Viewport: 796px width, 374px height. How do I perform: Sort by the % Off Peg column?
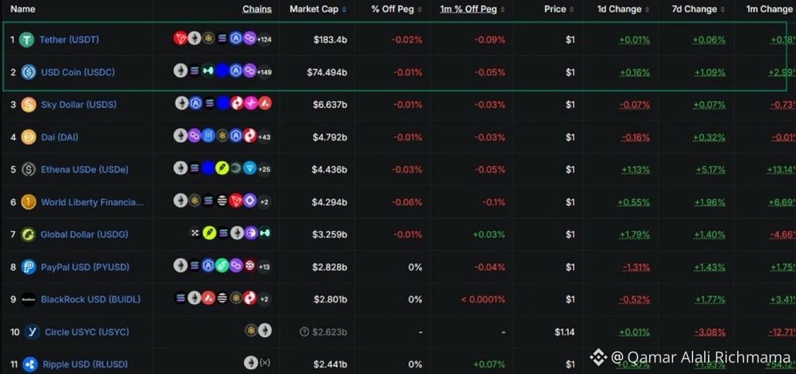pos(397,9)
